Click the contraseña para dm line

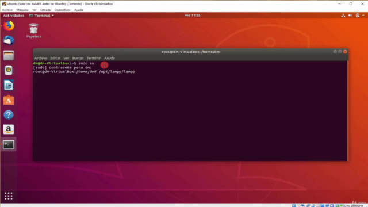pos(63,68)
